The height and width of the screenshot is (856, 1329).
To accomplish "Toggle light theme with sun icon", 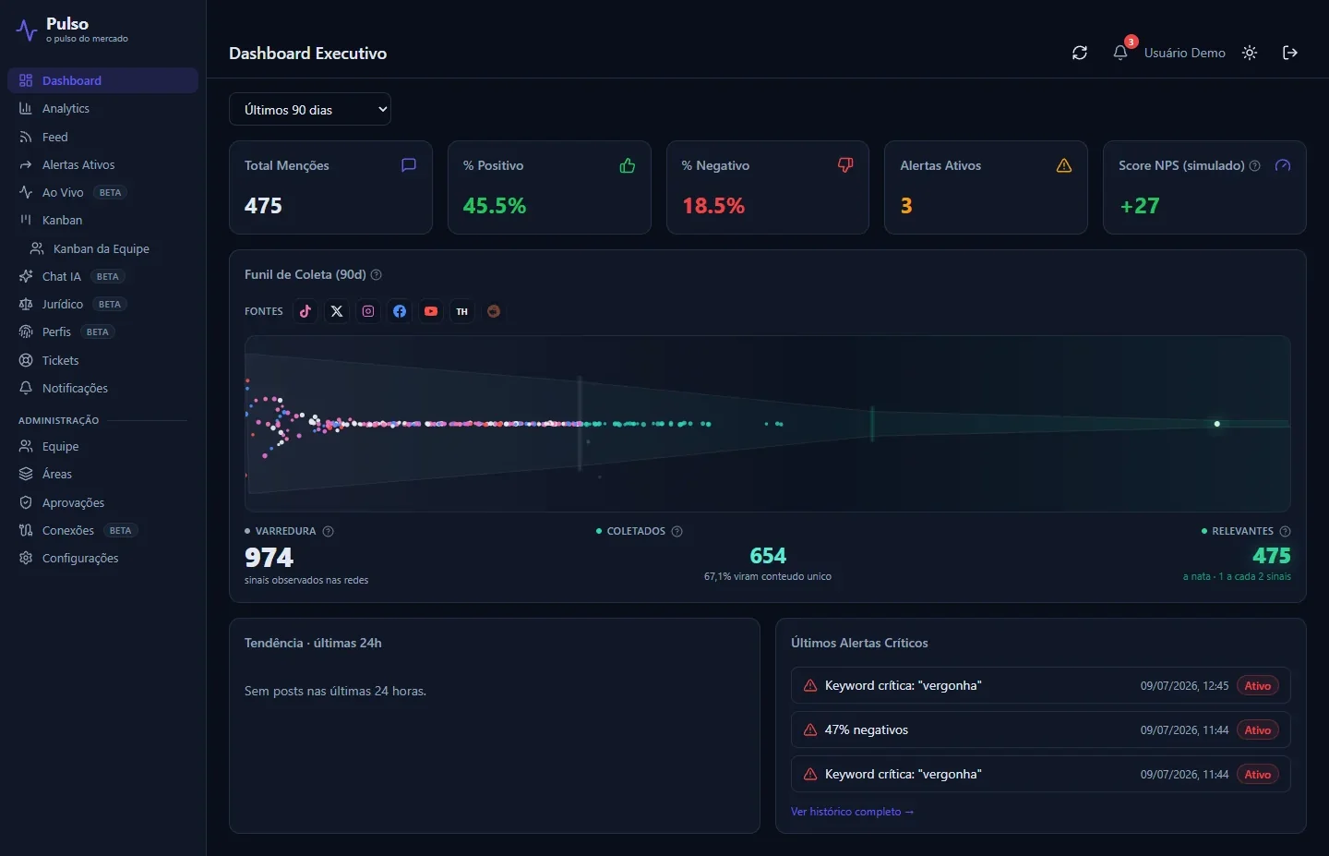I will [1250, 53].
